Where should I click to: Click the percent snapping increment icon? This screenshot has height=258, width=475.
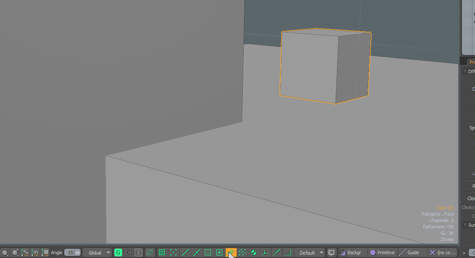(25, 253)
